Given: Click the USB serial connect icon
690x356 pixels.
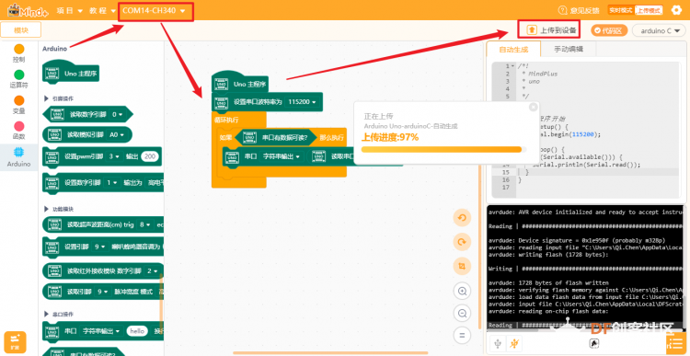Looking at the screenshot, I should [x=499, y=343].
